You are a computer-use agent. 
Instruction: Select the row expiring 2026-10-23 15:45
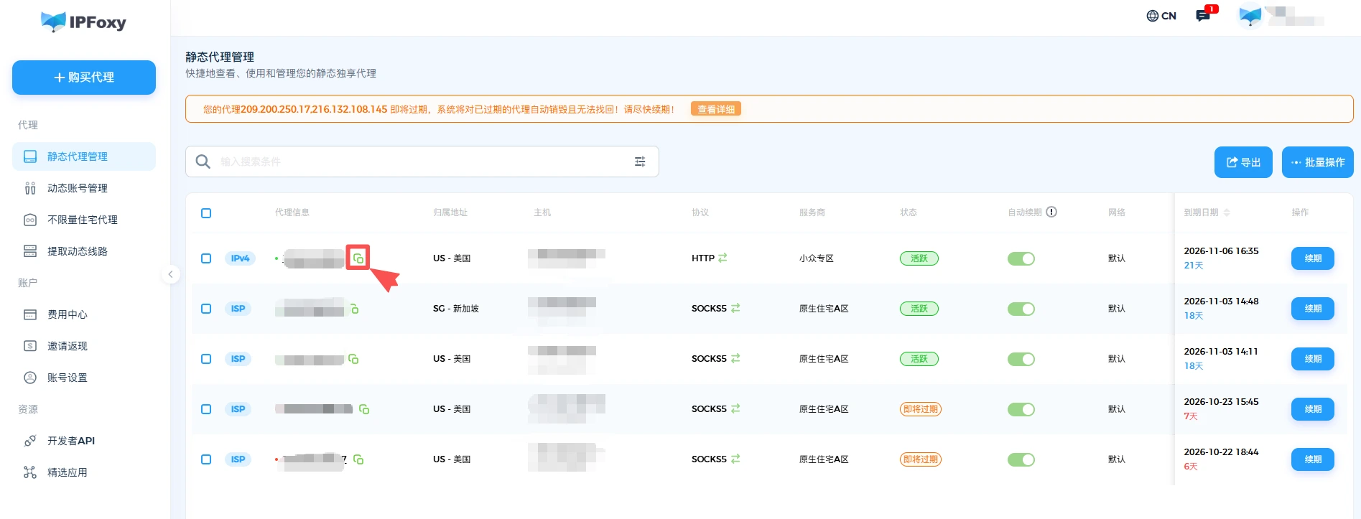click(x=206, y=409)
